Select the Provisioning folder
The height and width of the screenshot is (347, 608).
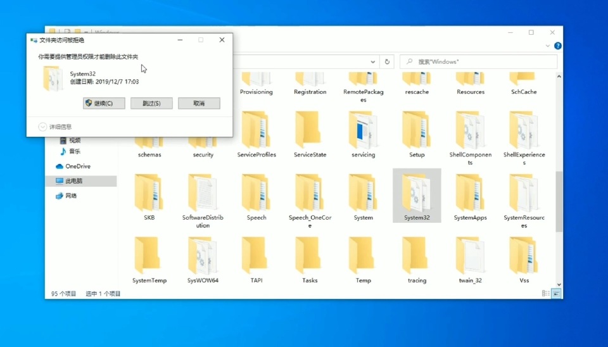256,84
